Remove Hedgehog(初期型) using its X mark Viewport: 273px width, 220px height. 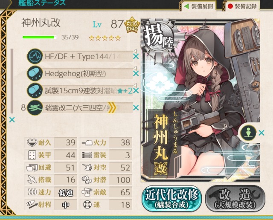tap(136, 73)
